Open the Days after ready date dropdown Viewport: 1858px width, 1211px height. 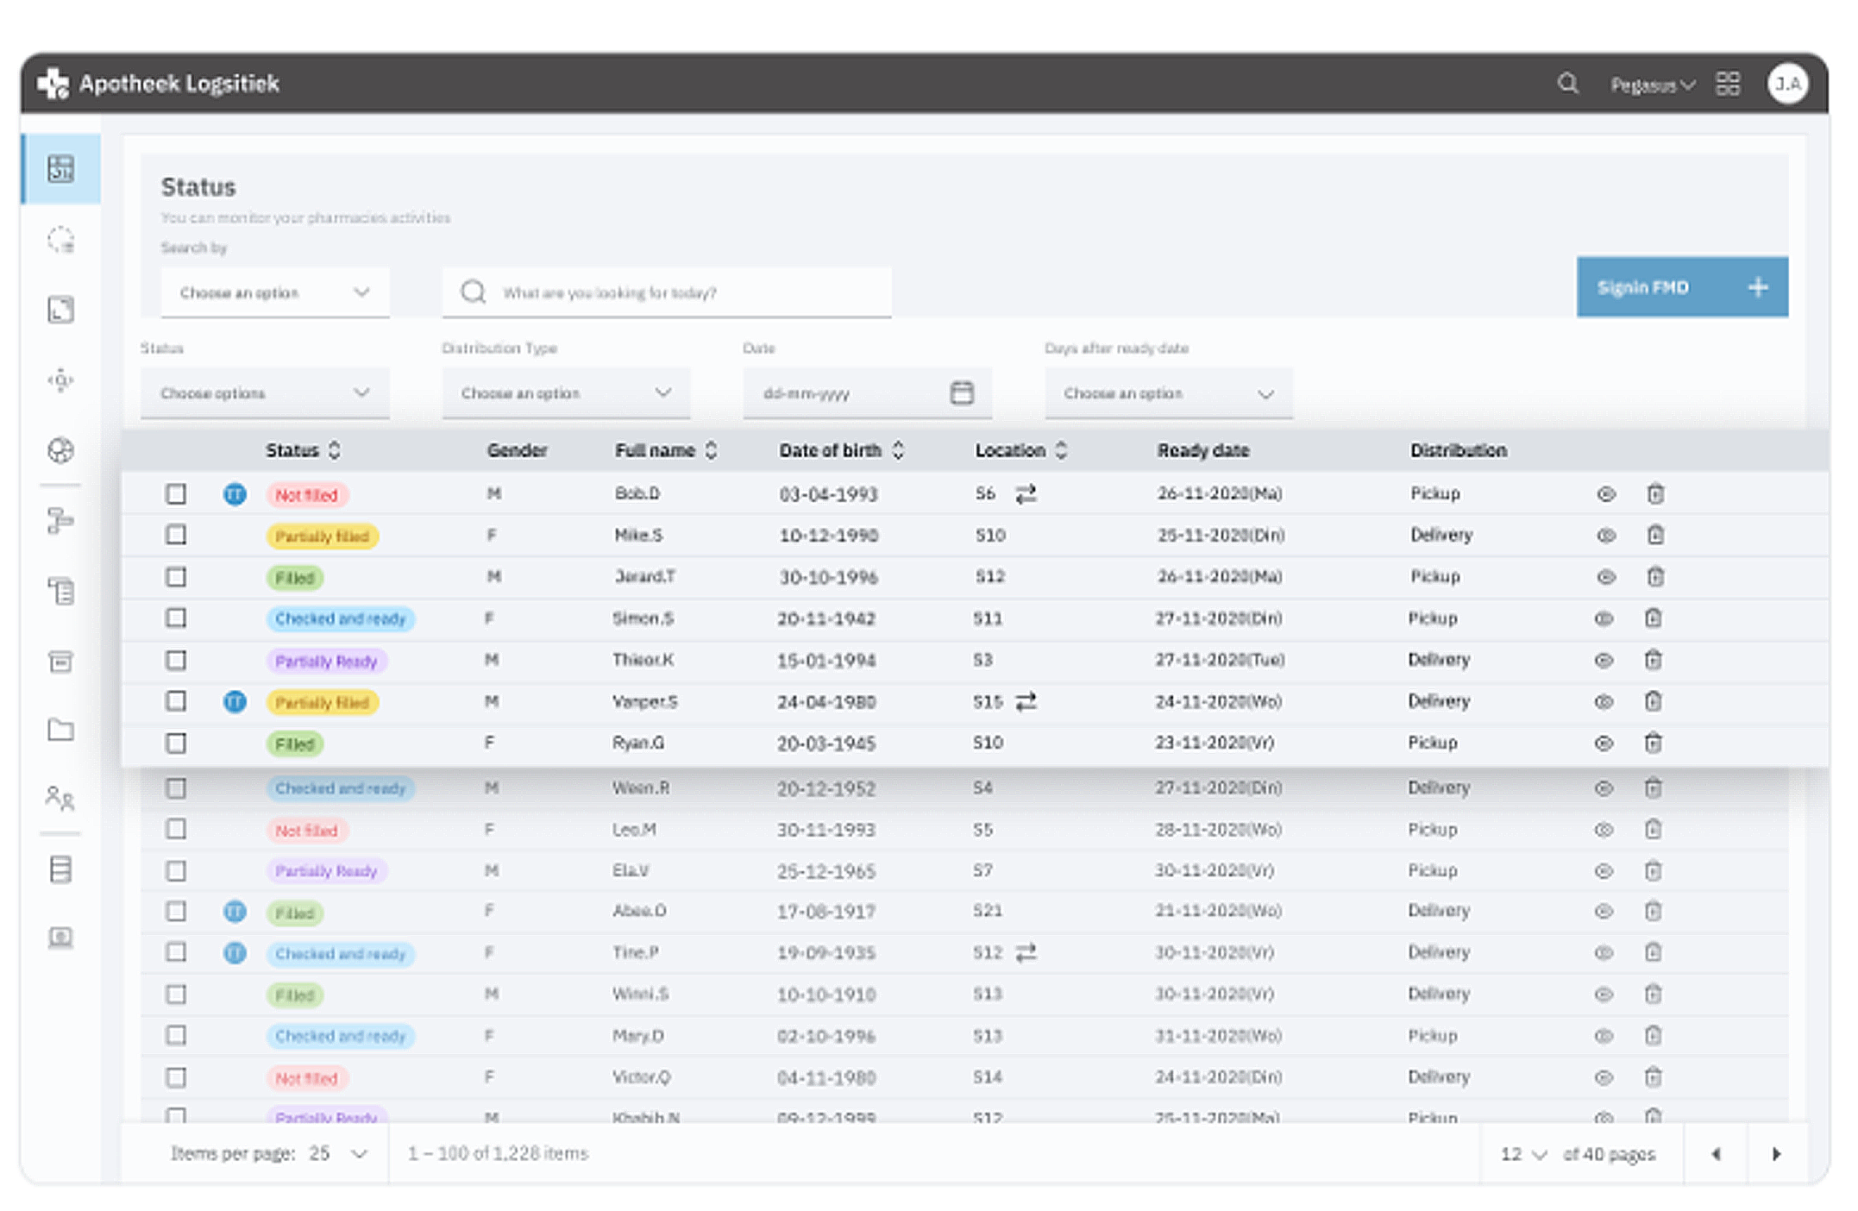pyautogui.click(x=1169, y=393)
